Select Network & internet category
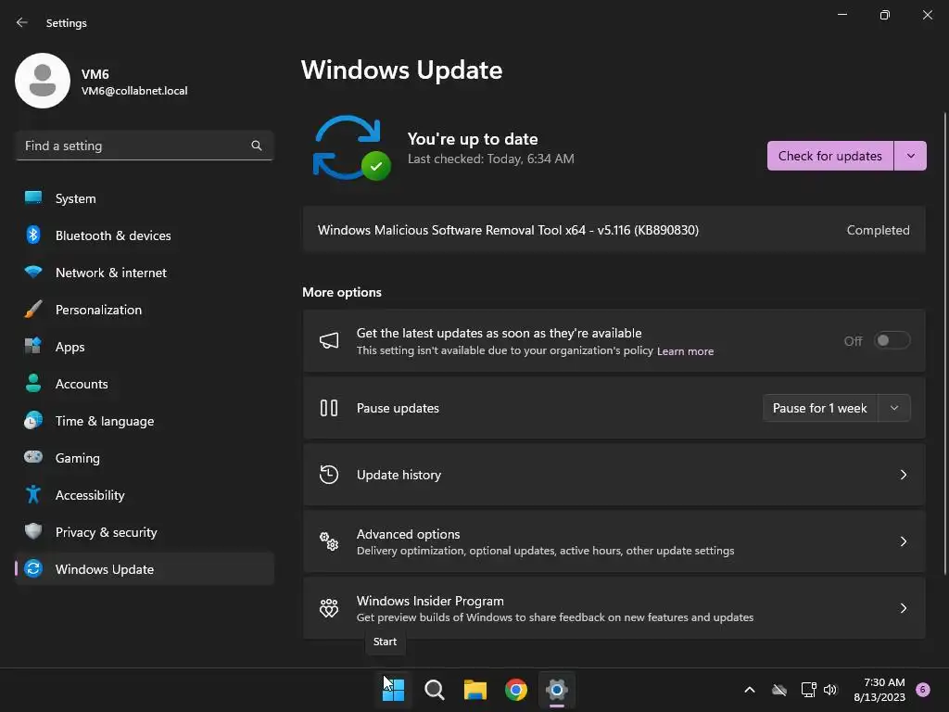Screen dimensions: 949x712 coord(144,273)
